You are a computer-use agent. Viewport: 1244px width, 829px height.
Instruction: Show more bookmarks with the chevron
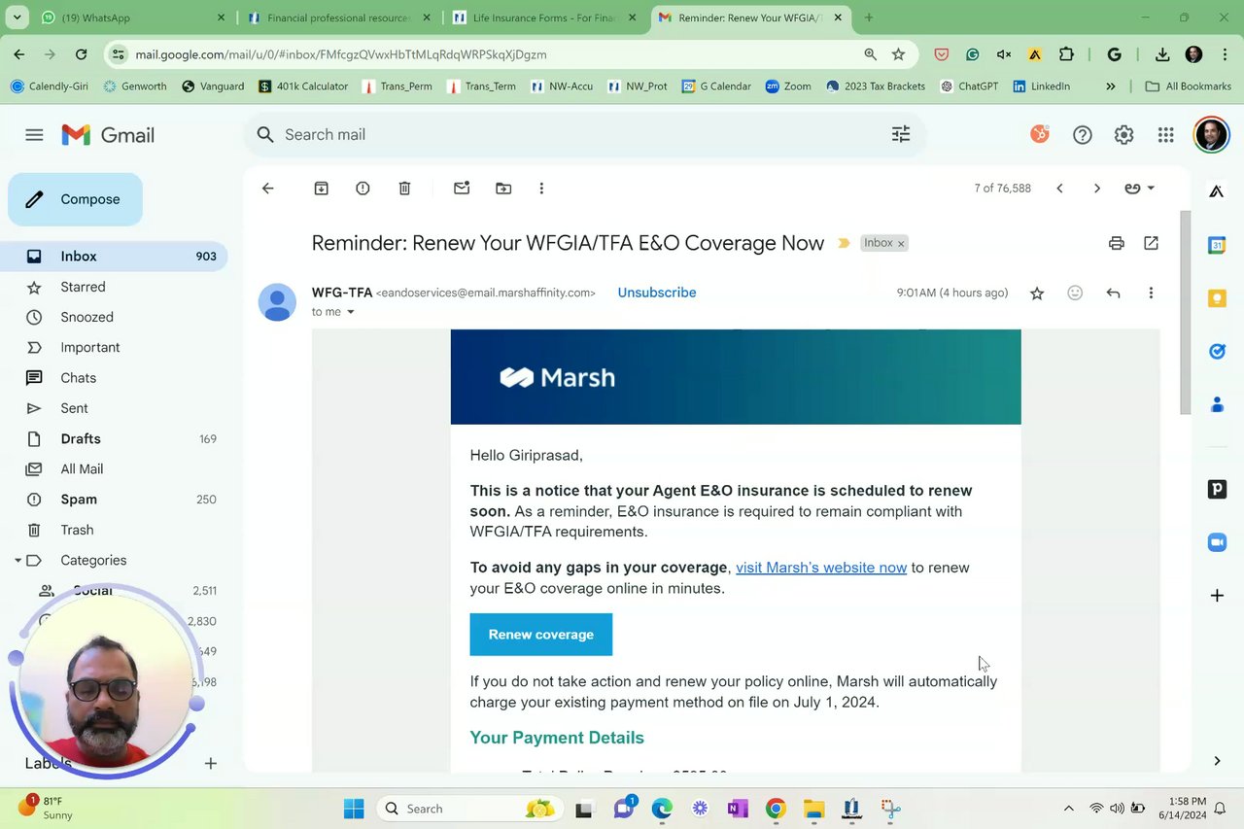[x=1111, y=86]
